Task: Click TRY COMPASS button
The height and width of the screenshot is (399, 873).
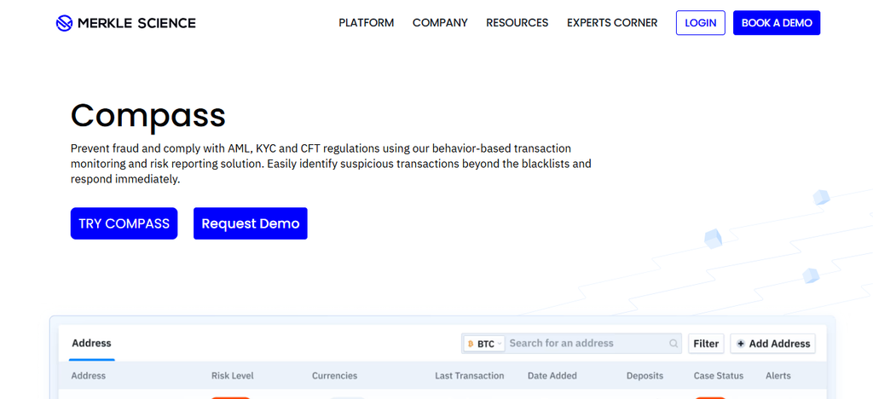Action: point(124,223)
